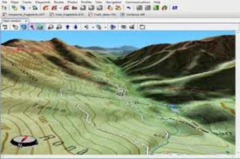Click the second orange waypoint icon
240x159 pixels.
tap(118, 7)
